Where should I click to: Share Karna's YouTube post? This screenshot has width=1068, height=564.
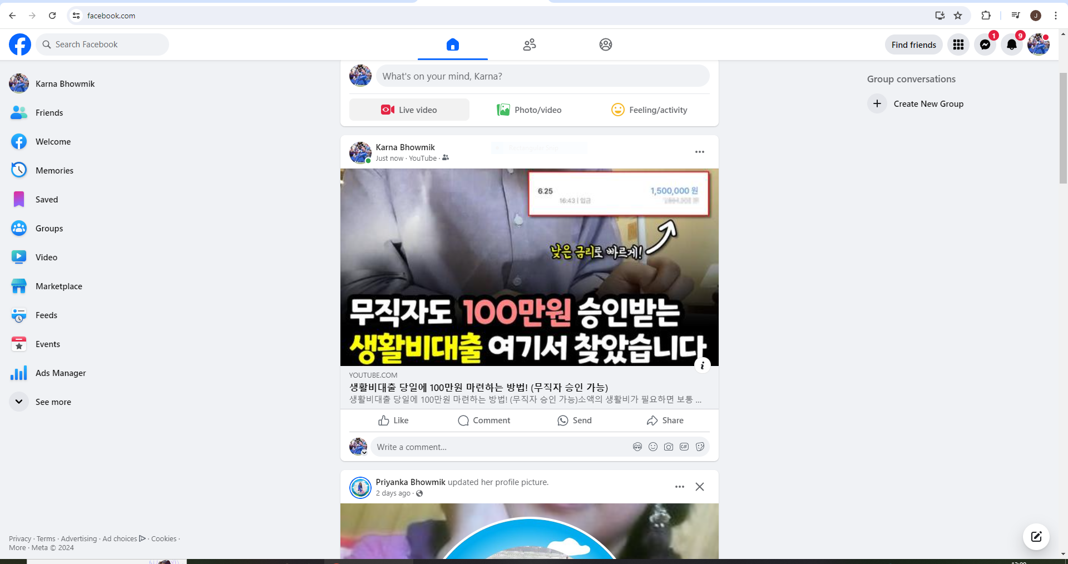click(x=665, y=420)
